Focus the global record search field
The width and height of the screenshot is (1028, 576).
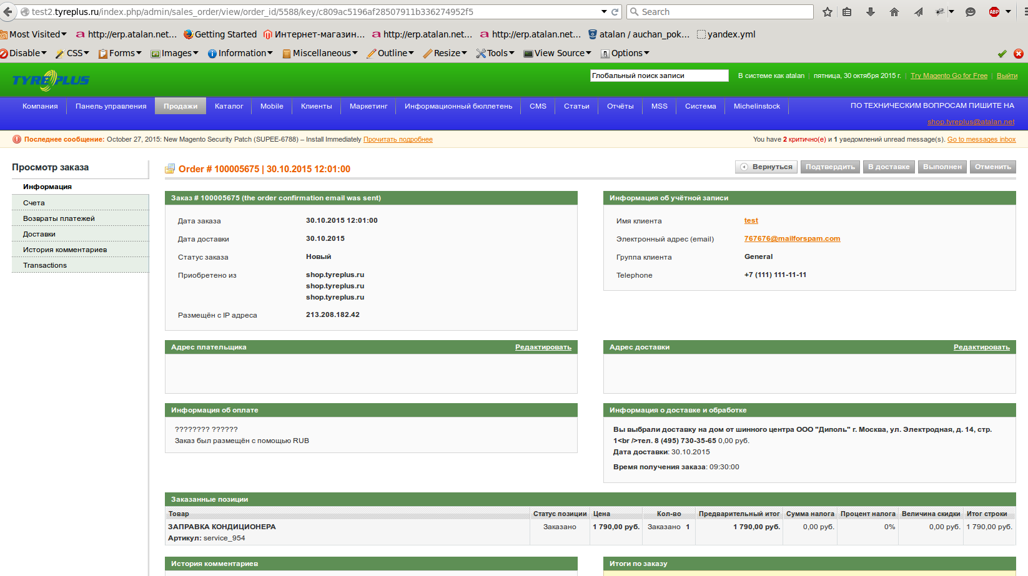point(659,76)
